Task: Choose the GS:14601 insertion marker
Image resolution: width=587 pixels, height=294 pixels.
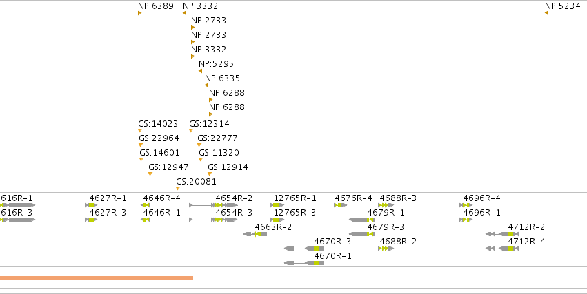Action: click(x=141, y=160)
